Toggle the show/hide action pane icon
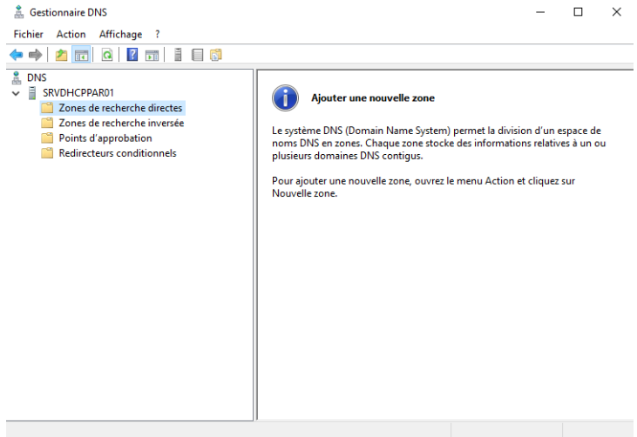This screenshot has width=637, height=437. pyautogui.click(x=152, y=55)
